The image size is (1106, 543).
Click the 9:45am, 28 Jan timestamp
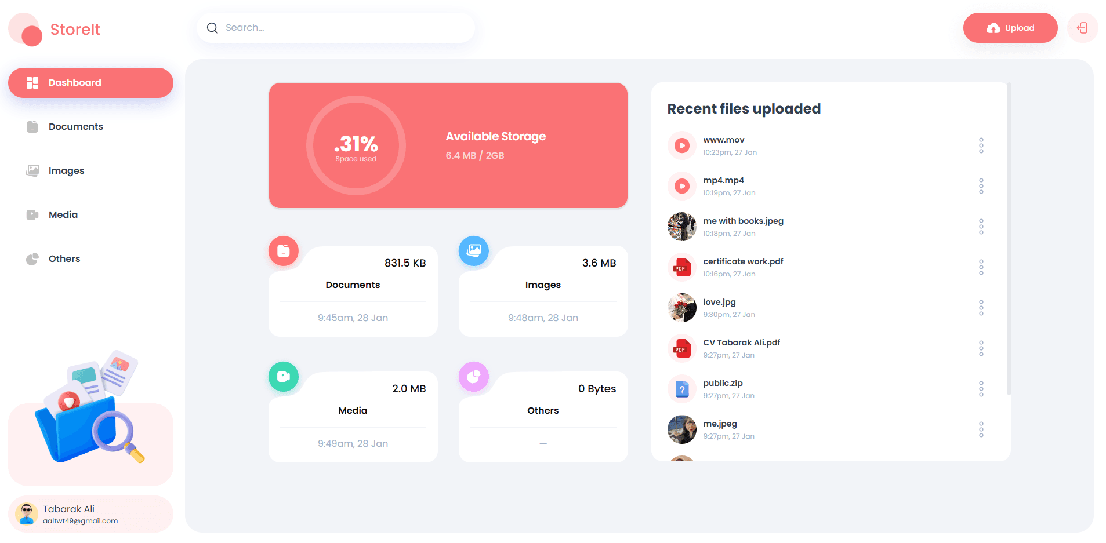353,318
